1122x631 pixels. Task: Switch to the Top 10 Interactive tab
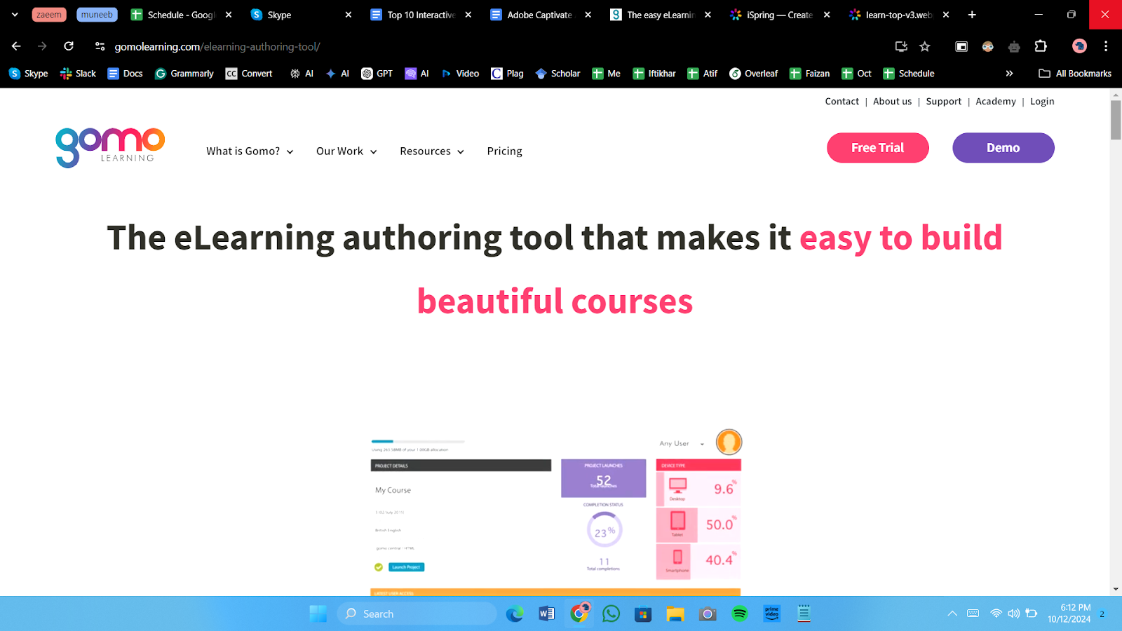pos(421,15)
